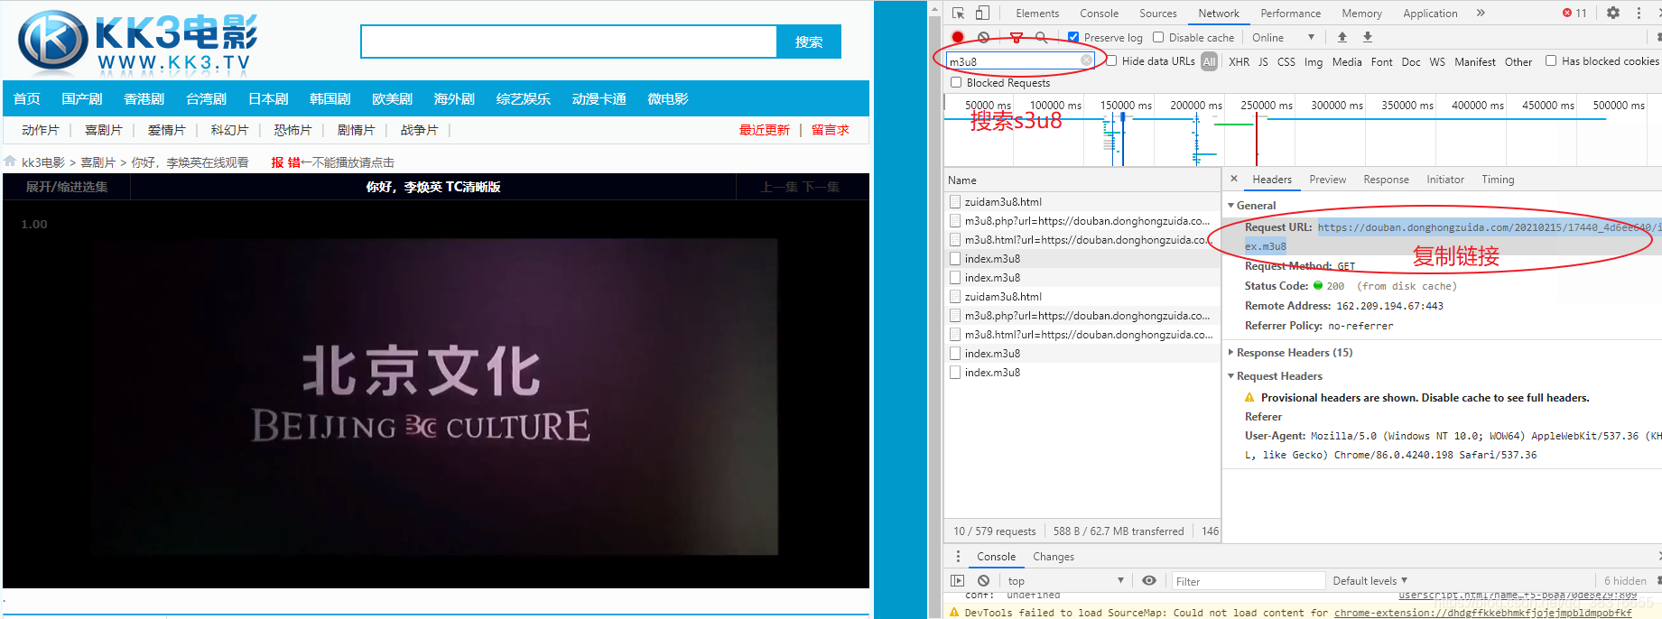
Task: Open the Preview tab of the request
Action: pyautogui.click(x=1328, y=179)
